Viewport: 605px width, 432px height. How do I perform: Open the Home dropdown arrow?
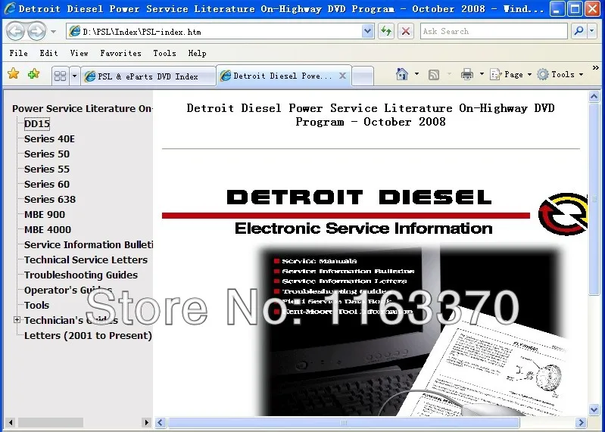tap(416, 74)
